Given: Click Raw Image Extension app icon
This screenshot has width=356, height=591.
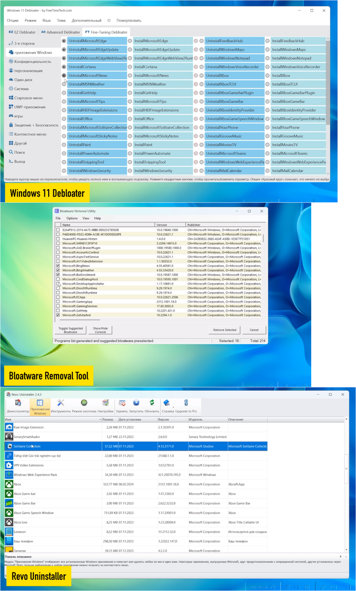Looking at the screenshot, I should [9, 427].
